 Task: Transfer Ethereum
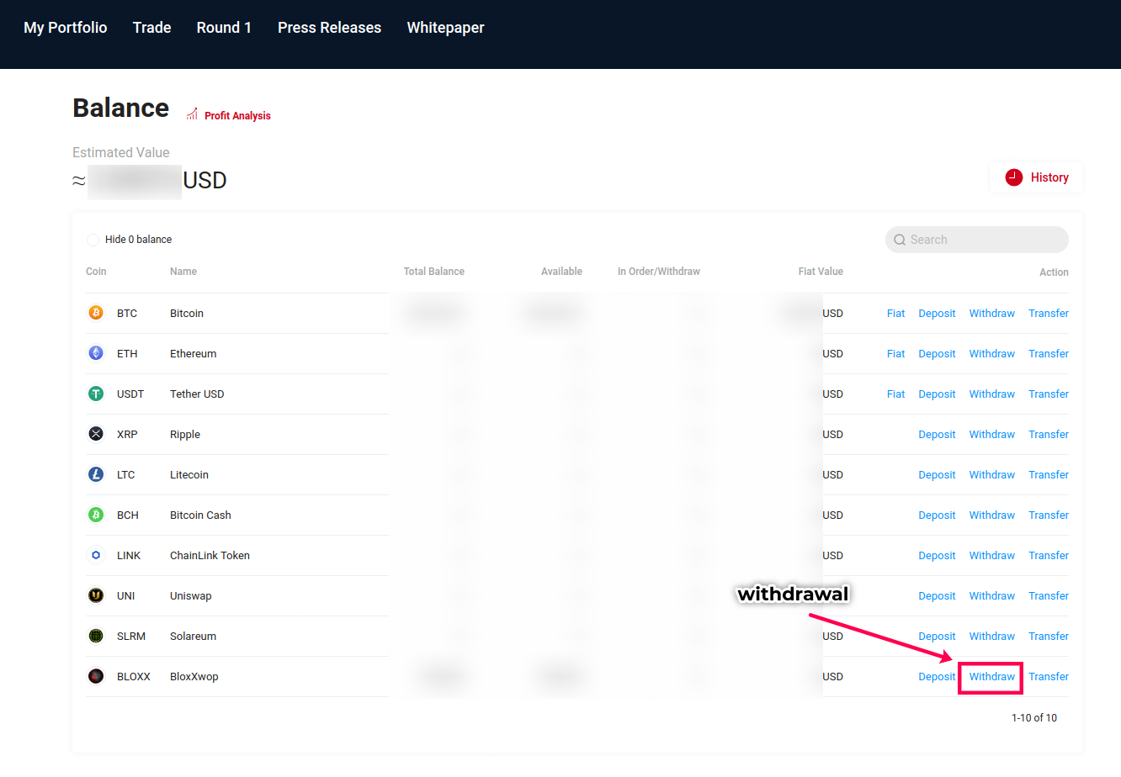(x=1049, y=353)
